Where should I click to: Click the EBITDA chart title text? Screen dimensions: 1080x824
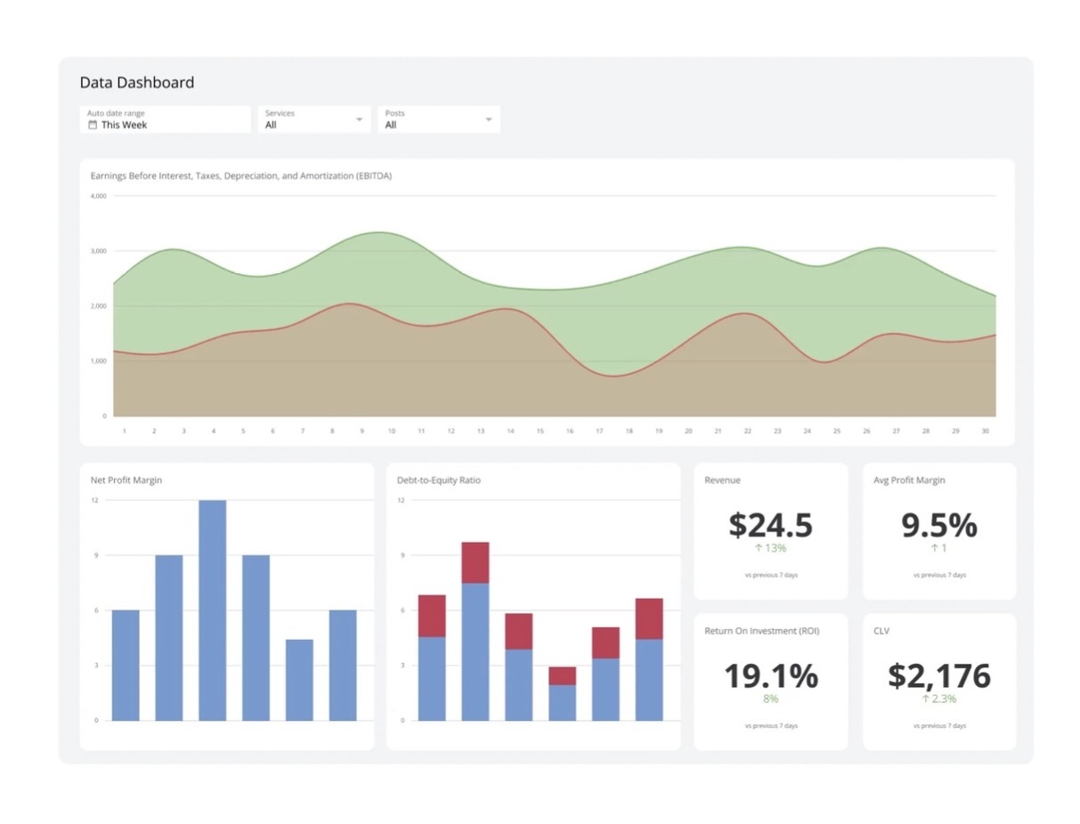241,176
